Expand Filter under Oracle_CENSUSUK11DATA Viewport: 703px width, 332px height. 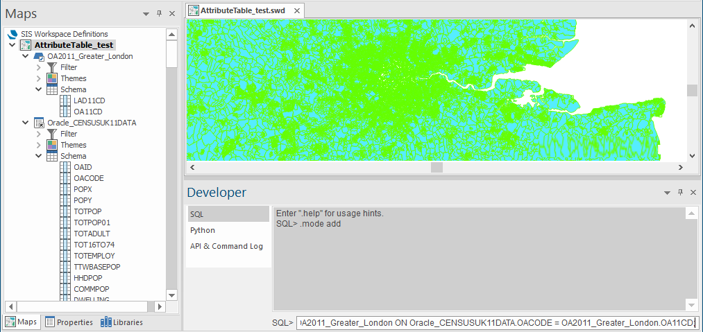pyautogui.click(x=39, y=134)
